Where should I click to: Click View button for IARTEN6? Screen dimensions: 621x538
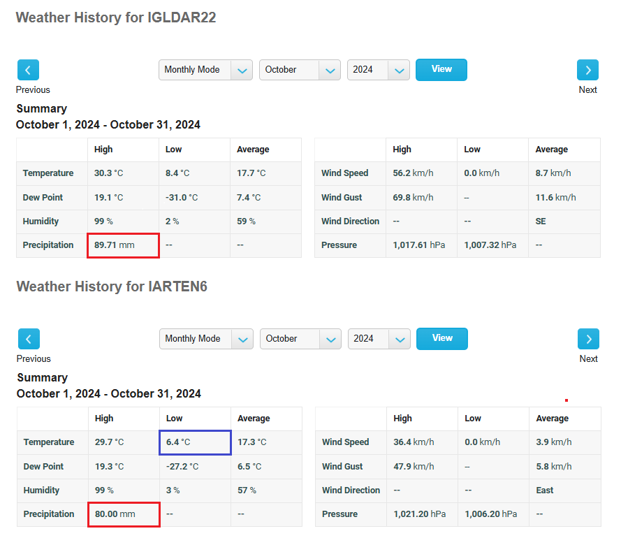(x=442, y=339)
